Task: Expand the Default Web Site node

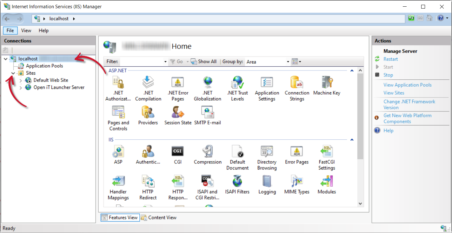Action: [x=21, y=80]
